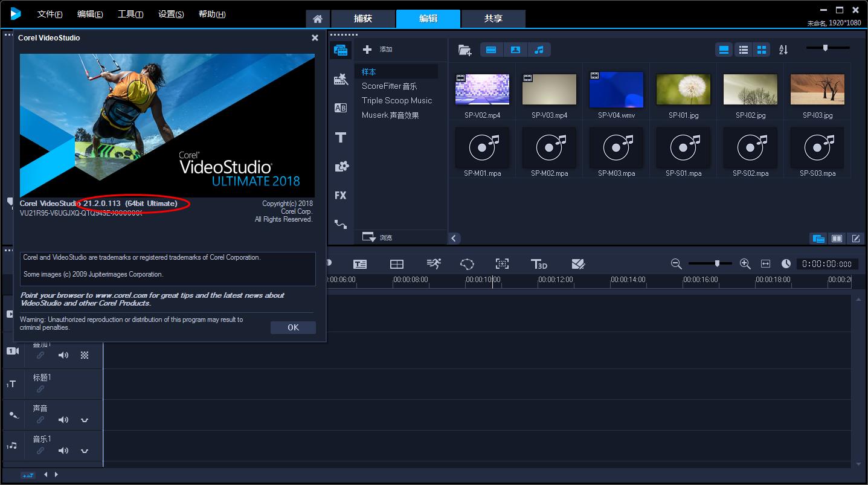Open the options panel edit icon

click(x=856, y=239)
